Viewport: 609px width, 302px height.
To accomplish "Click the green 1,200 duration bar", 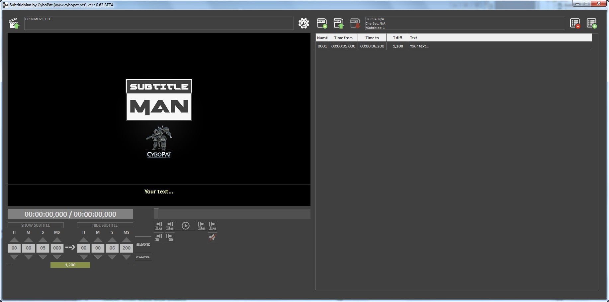I will 70,265.
